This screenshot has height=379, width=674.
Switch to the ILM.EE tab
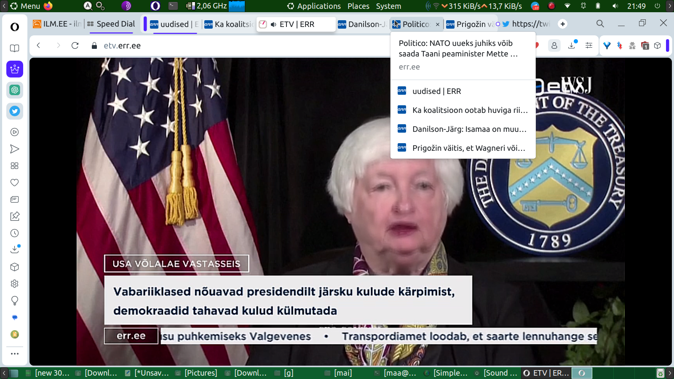pos(57,24)
